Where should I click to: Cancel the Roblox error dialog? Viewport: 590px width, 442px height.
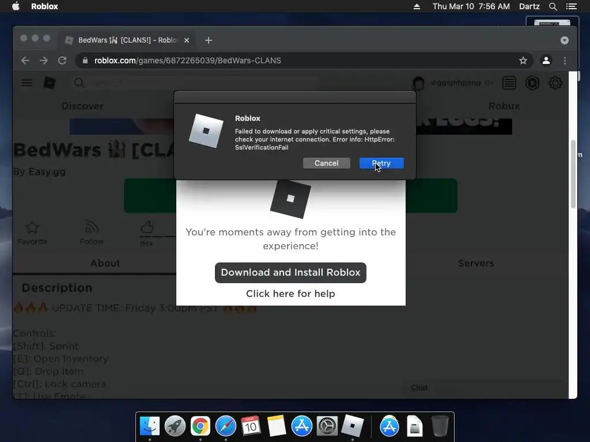click(x=326, y=163)
